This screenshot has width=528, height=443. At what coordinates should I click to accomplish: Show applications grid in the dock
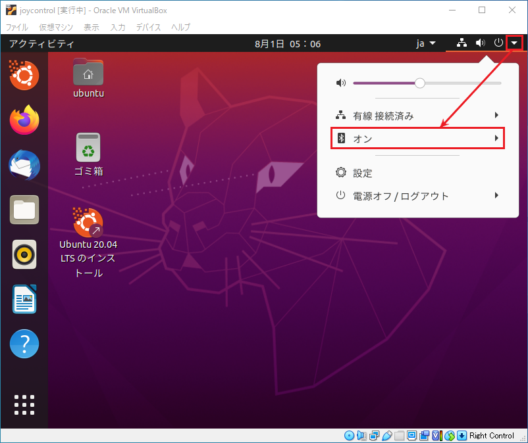tap(24, 405)
